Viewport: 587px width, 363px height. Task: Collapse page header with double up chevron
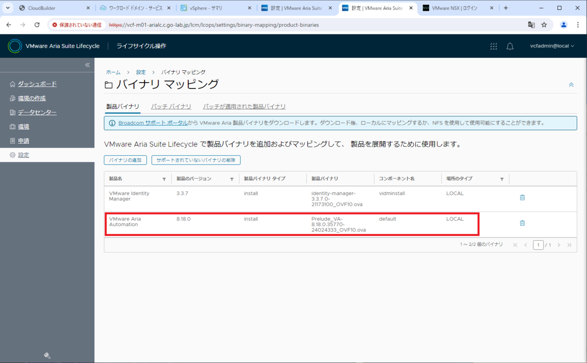pyautogui.click(x=571, y=85)
